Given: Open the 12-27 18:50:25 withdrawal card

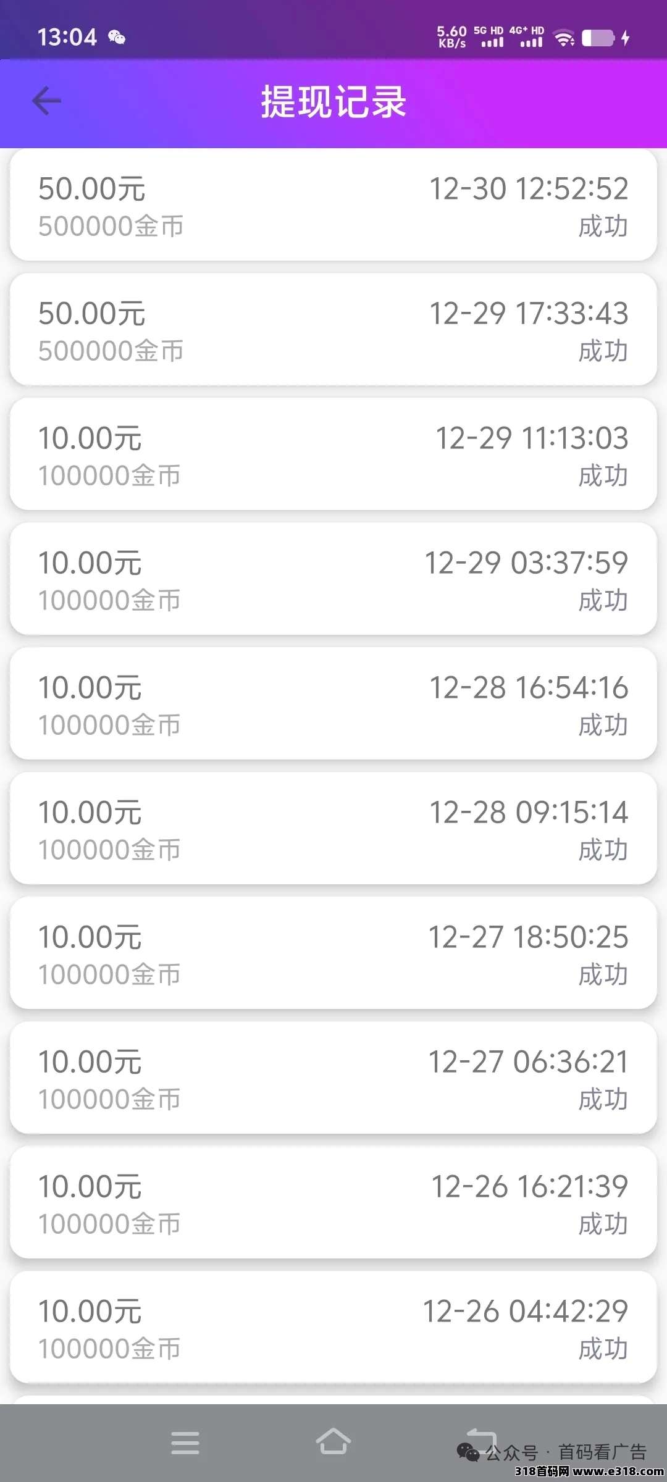Looking at the screenshot, I should [333, 954].
